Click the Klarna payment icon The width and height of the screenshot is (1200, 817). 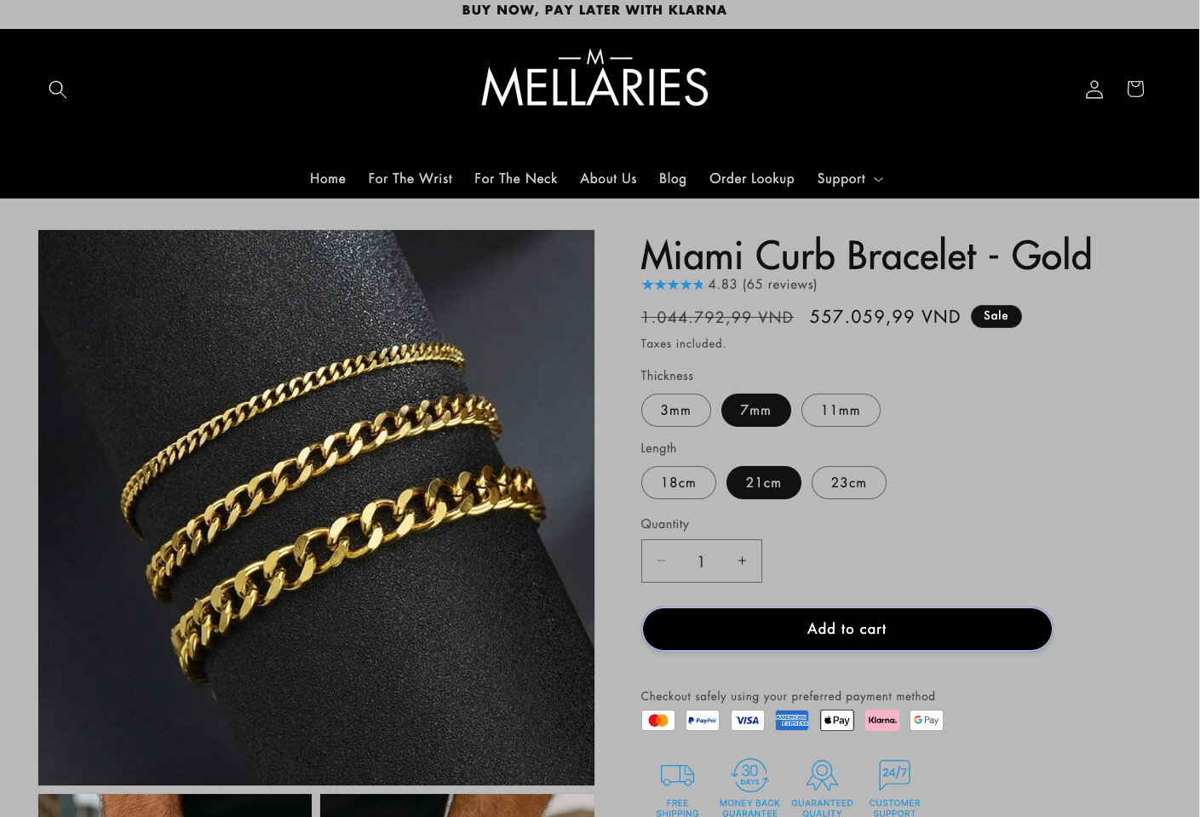(x=882, y=721)
